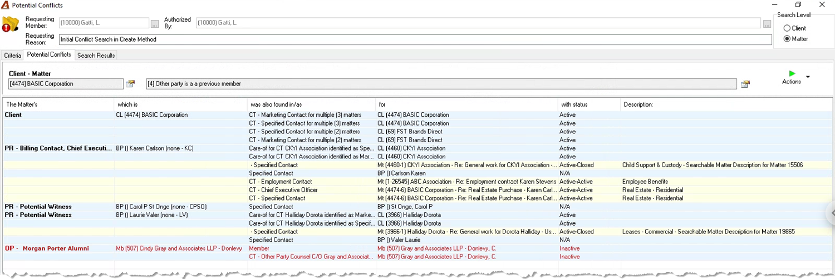The width and height of the screenshot is (835, 279).
Task: Select the Client search level radio button
Action: click(787, 28)
